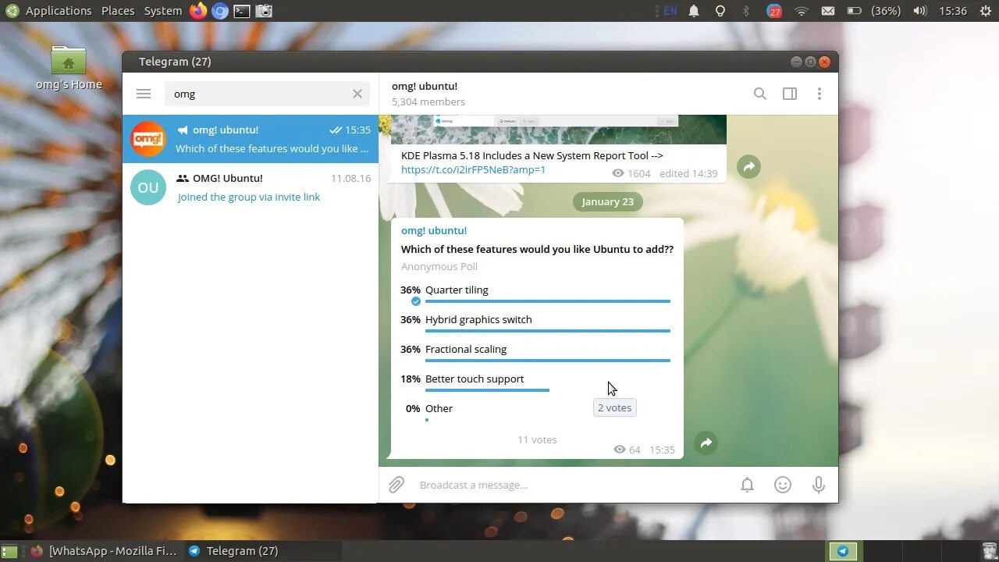Open the OMG! Ubuntu! group chat
This screenshot has width=999, height=562.
251,187
